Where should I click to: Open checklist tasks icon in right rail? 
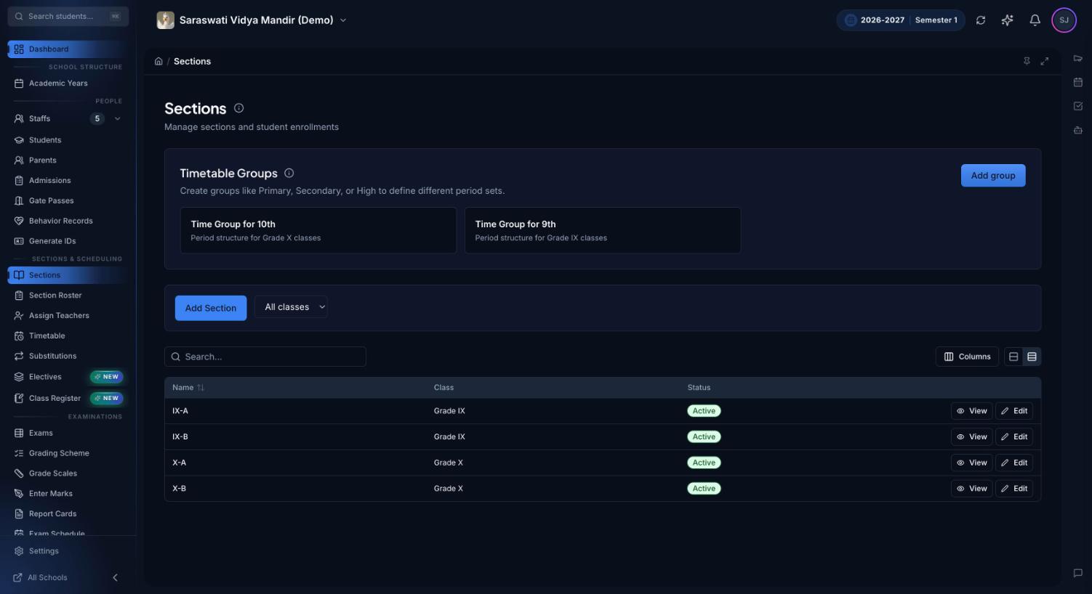coord(1077,106)
